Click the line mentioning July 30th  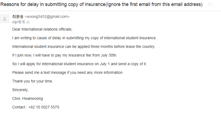pyautogui.click(x=65, y=55)
